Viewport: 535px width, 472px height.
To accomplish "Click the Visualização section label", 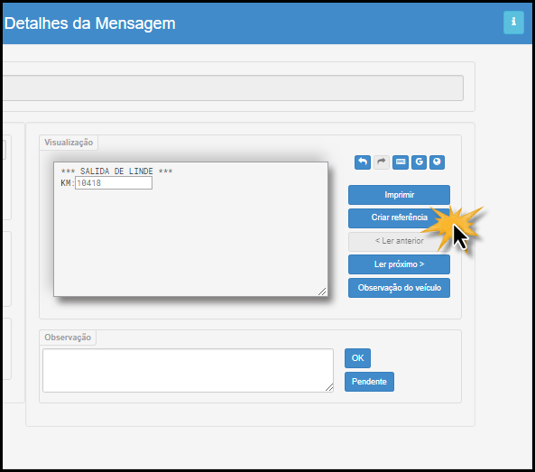I will point(69,143).
